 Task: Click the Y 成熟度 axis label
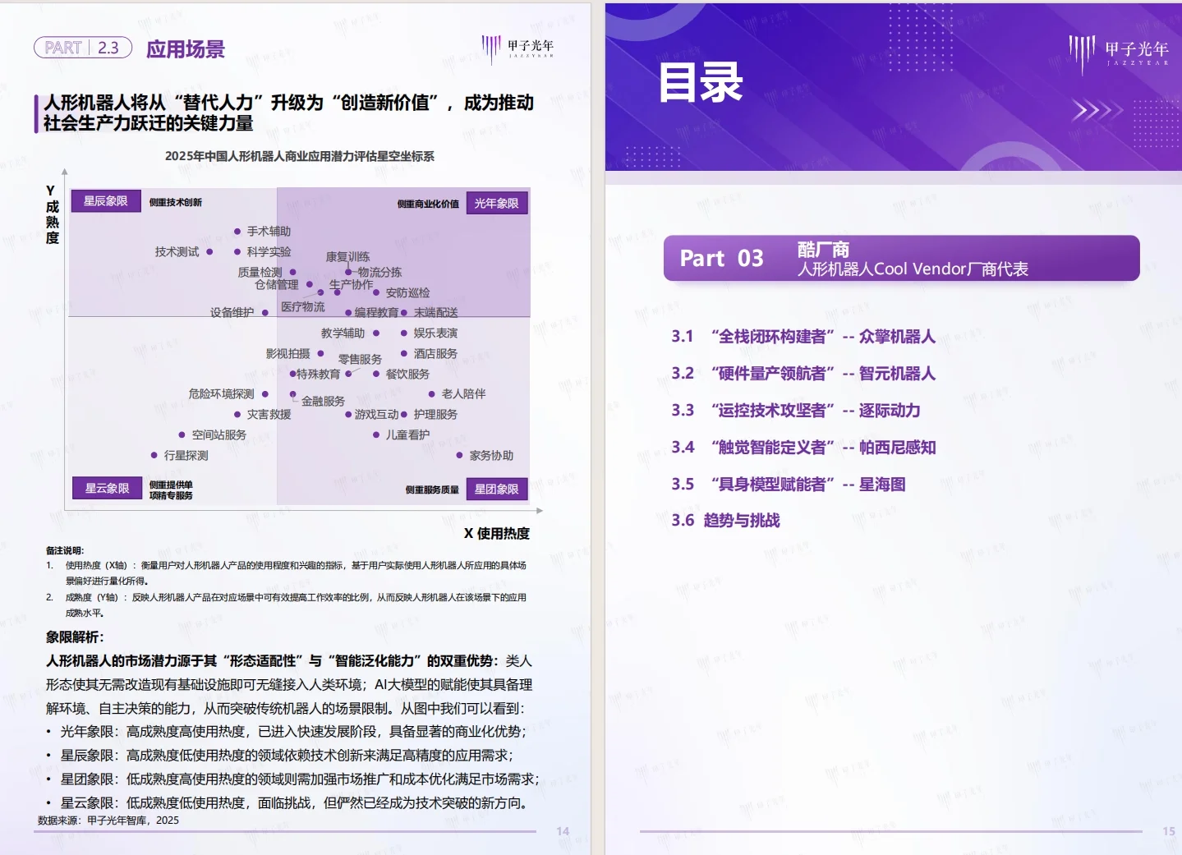[x=52, y=214]
